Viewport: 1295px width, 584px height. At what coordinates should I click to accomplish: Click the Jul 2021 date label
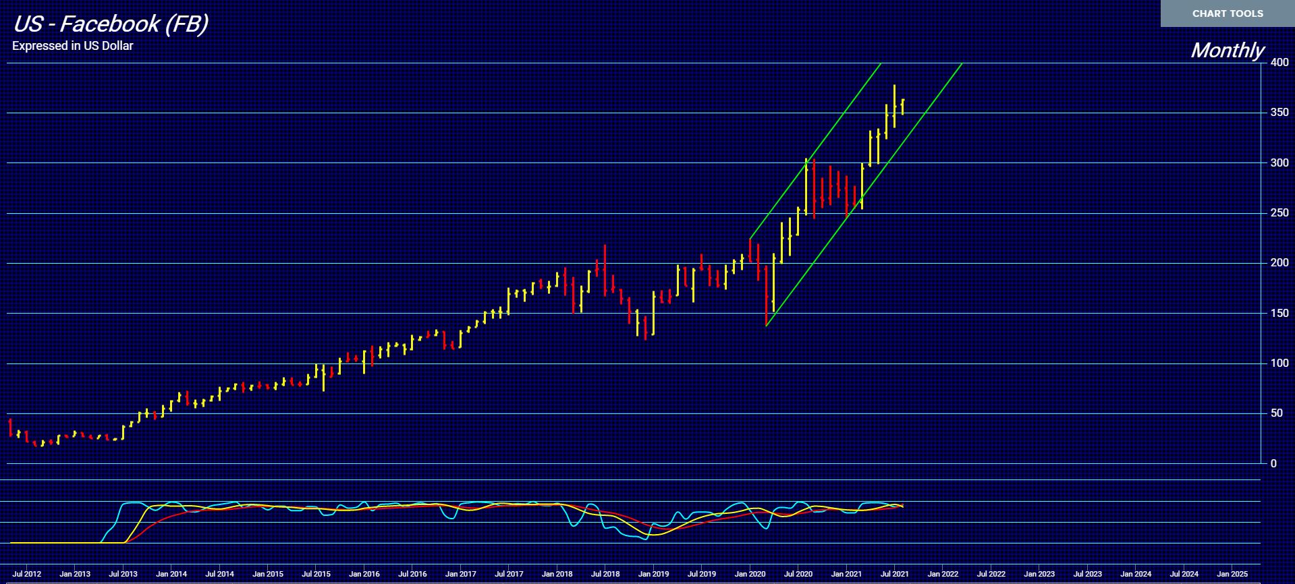point(895,575)
